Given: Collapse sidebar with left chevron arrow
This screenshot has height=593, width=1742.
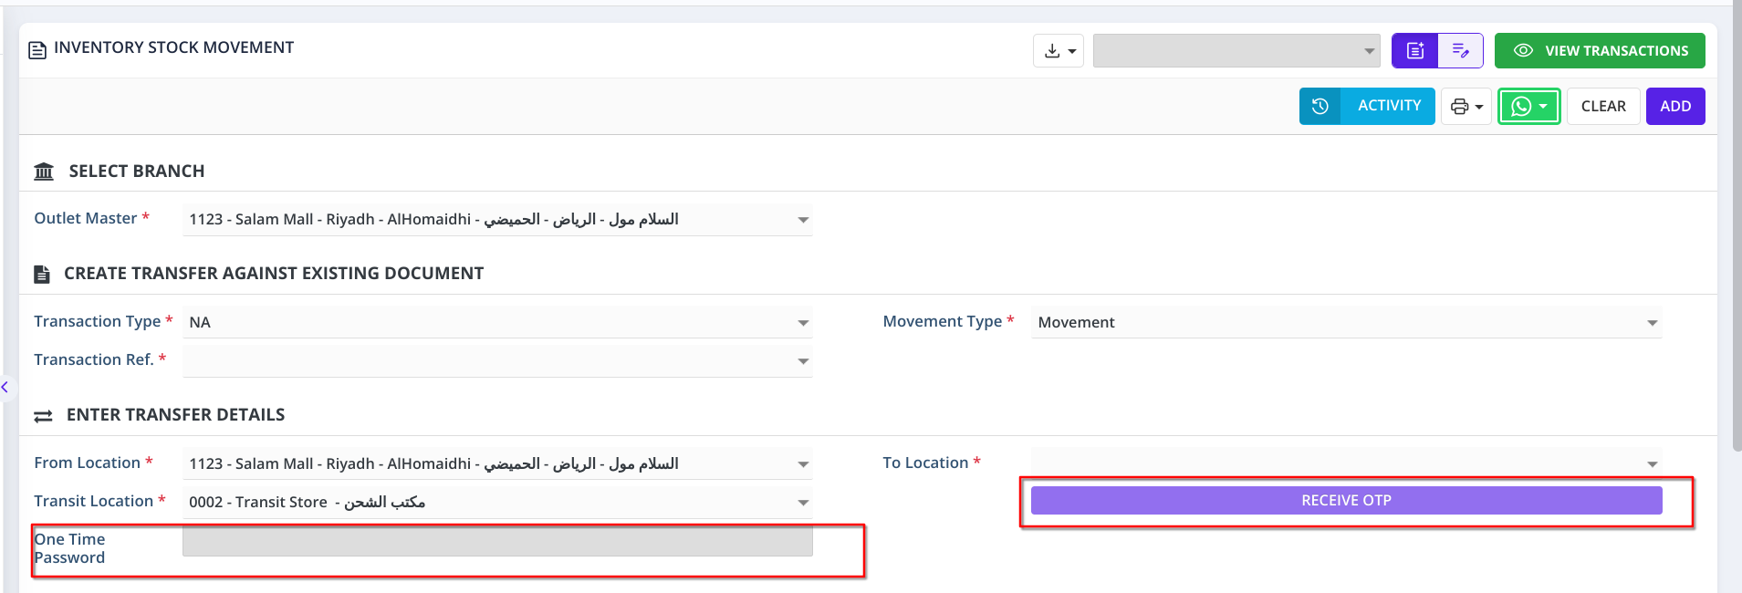Looking at the screenshot, I should click(x=5, y=388).
